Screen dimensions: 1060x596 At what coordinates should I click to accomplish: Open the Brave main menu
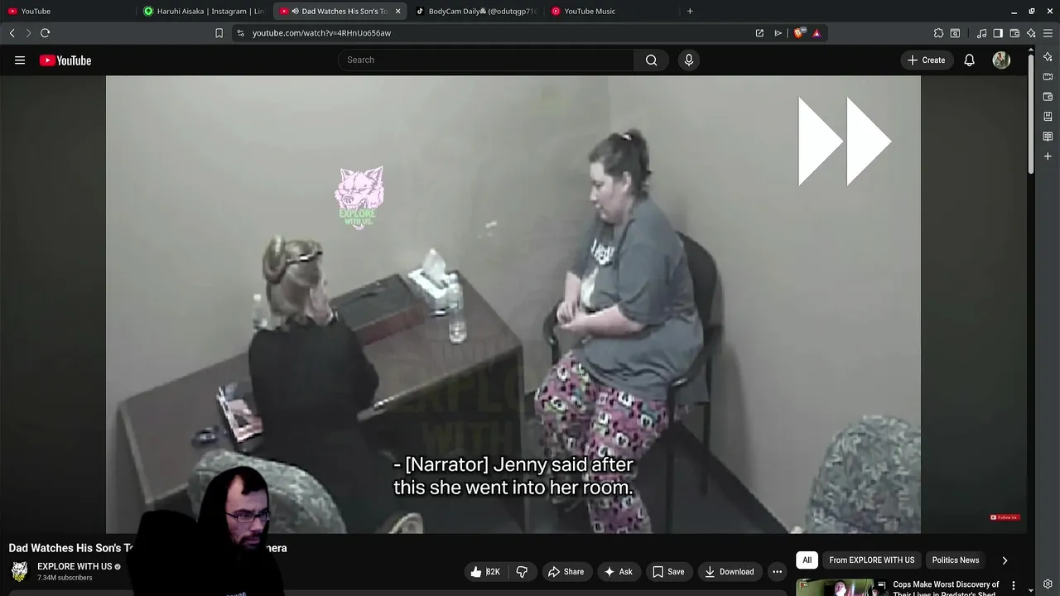1048,33
